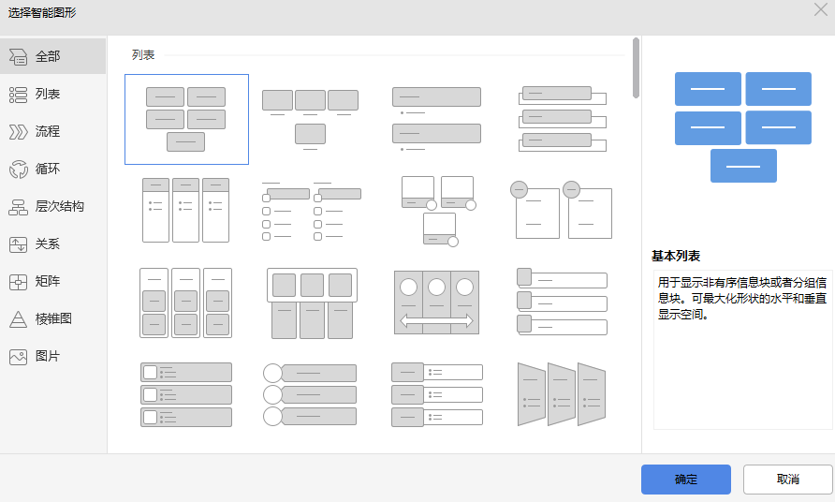The height and width of the screenshot is (502, 835).
Task: Choose the three label-and-bullet rows layout
Action: tap(437, 395)
